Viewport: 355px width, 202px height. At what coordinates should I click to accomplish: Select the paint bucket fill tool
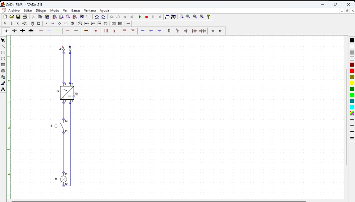click(x=3, y=77)
